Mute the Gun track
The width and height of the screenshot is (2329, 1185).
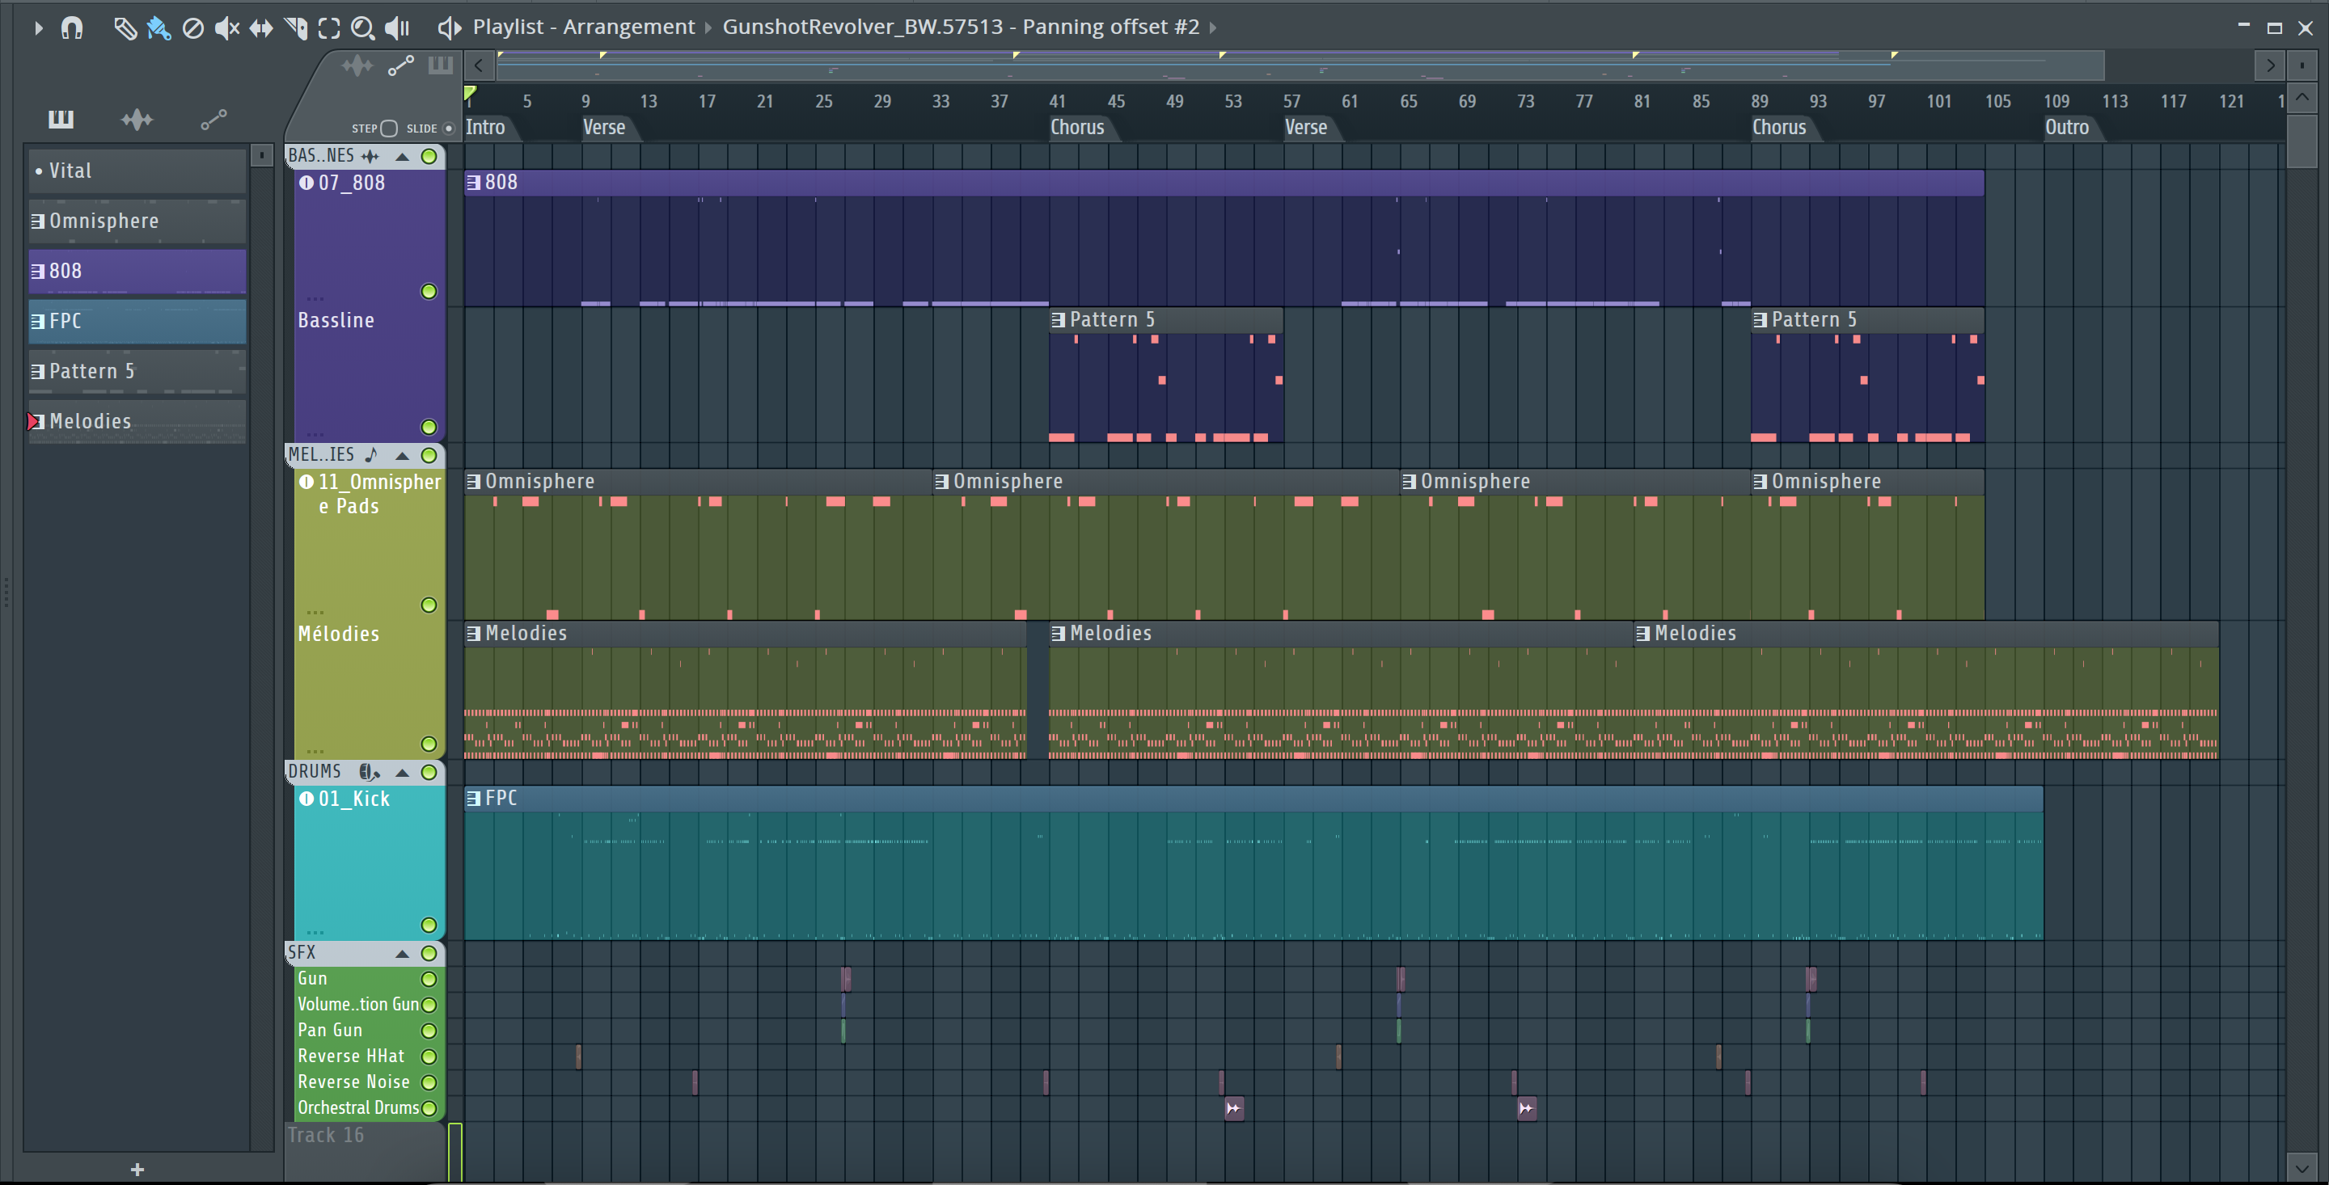[429, 979]
